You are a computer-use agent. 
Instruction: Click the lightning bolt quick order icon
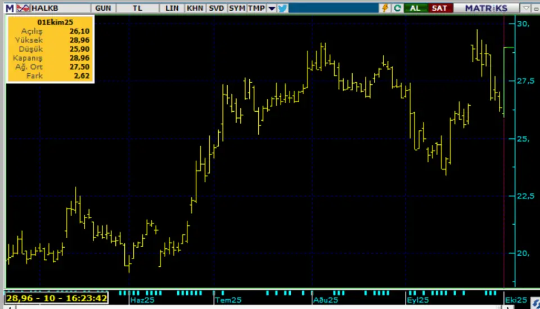385,8
